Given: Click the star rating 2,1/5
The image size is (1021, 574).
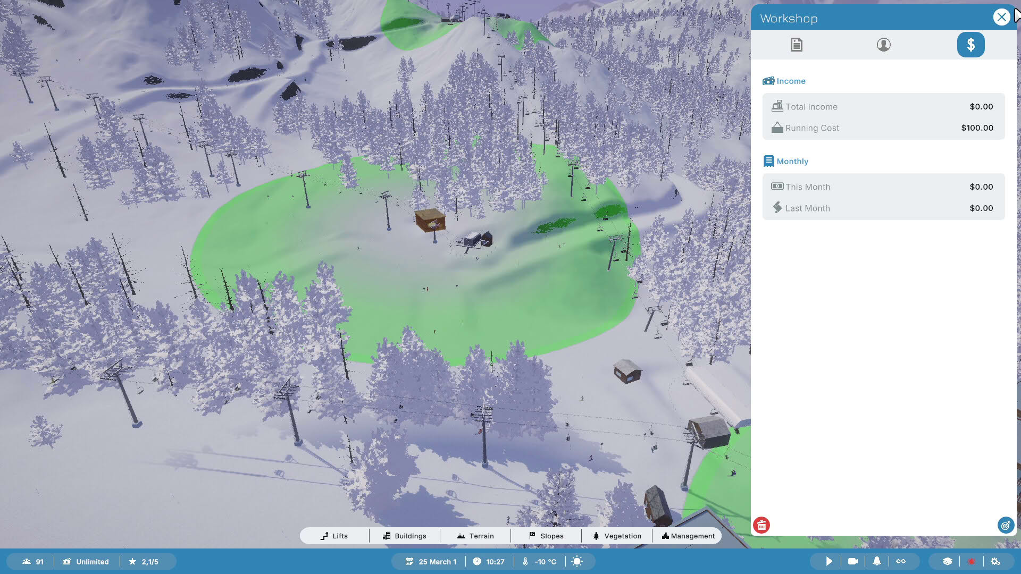Looking at the screenshot, I should [x=144, y=562].
